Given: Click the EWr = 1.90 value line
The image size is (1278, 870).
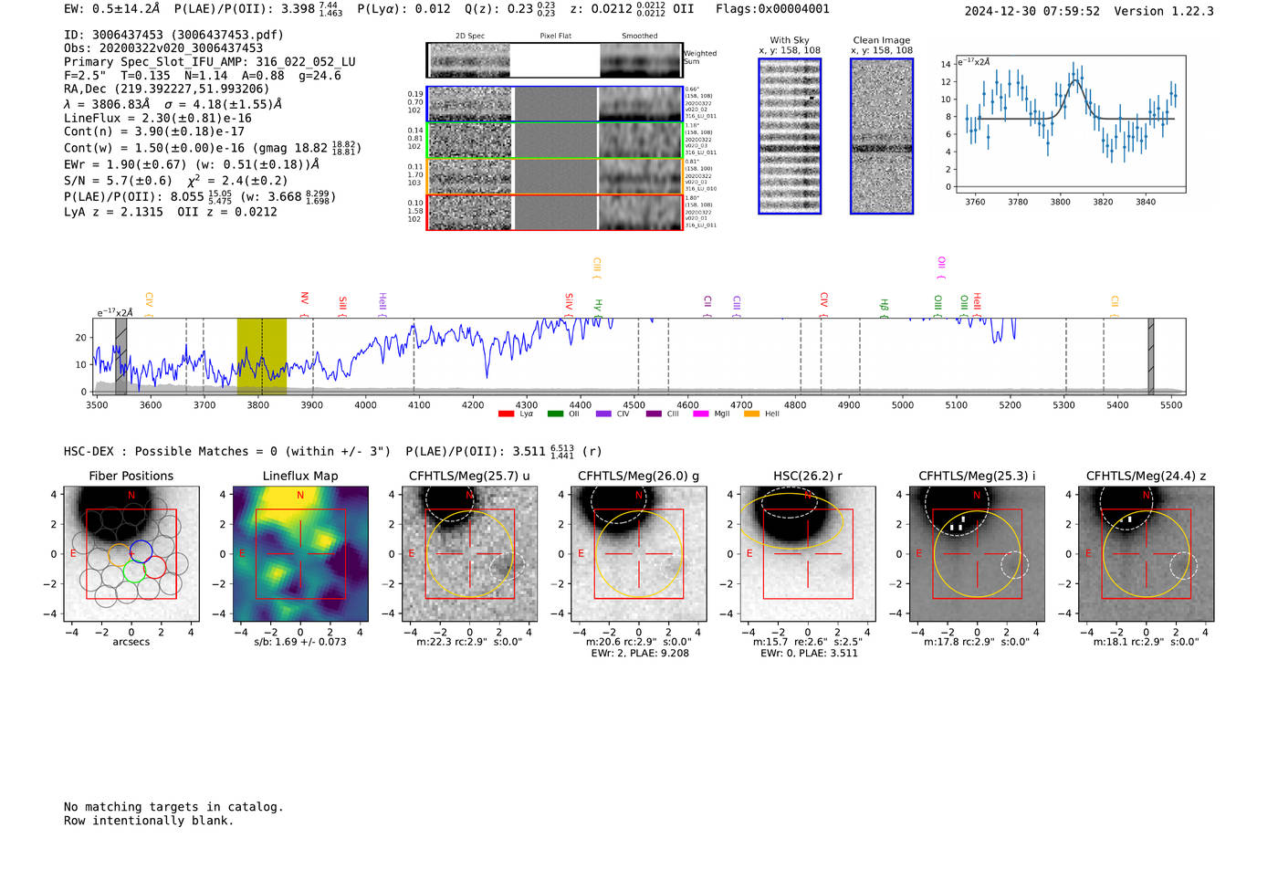Looking at the screenshot, I should coord(192,164).
